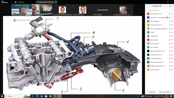Image resolution: width=174 pixels, height=98 pixels.
Task: Toggle microphone icon for Денис Душа
Action: (x=170, y=25)
